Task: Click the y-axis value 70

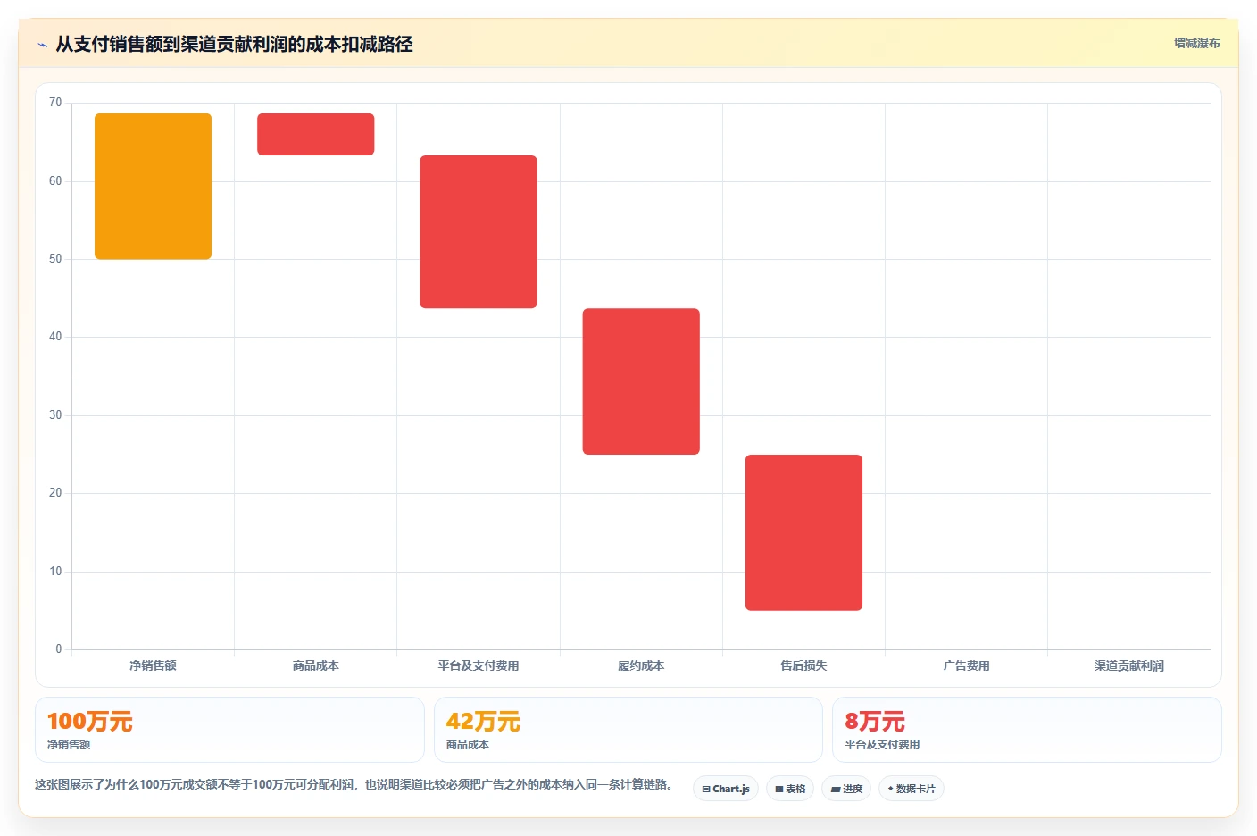Action: tap(55, 103)
